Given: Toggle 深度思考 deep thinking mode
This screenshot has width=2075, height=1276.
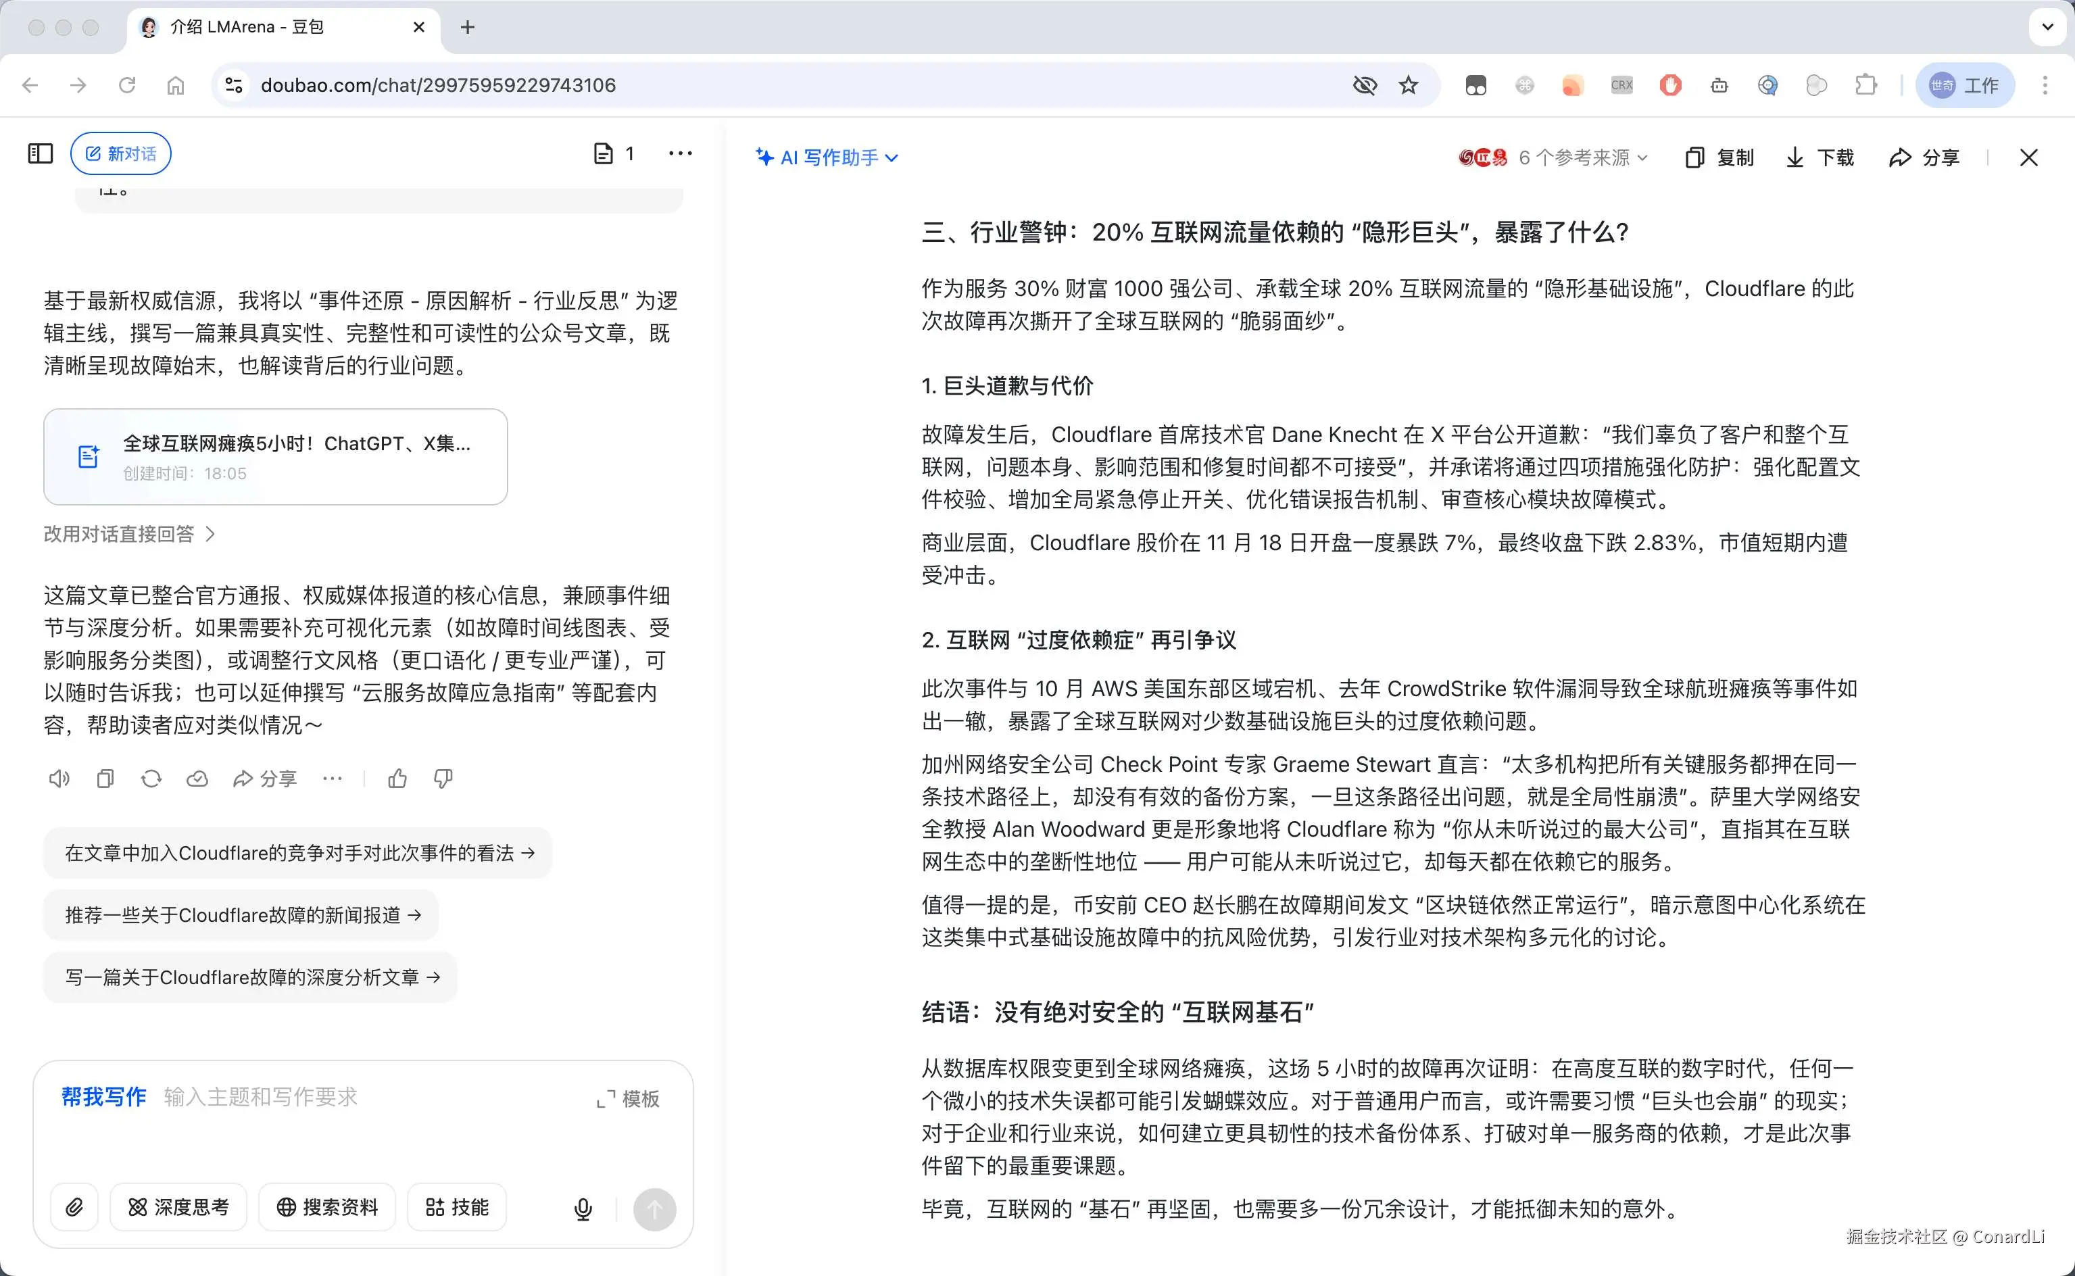Looking at the screenshot, I should (178, 1208).
